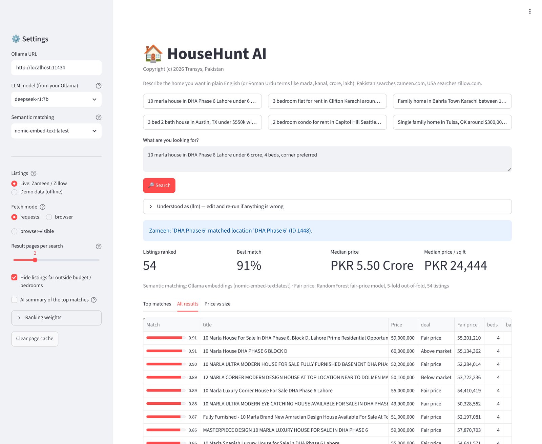Open the nomic-embed-text:latest dropdown
The width and height of the screenshot is (542, 444).
(x=56, y=131)
